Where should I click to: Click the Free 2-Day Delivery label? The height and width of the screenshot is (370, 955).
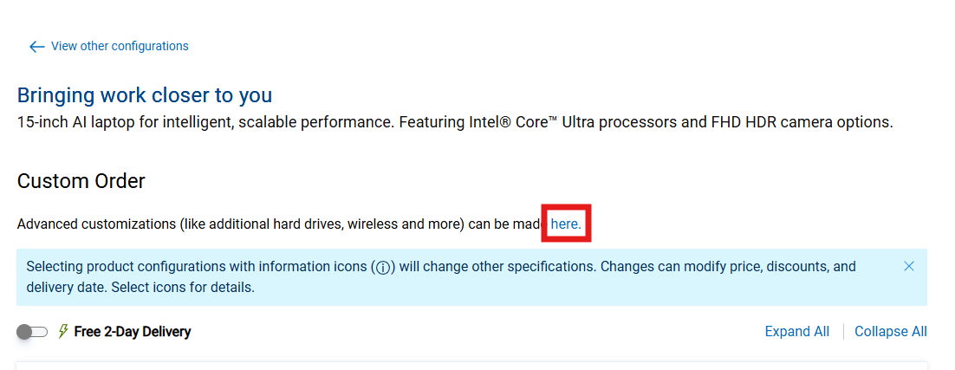pyautogui.click(x=133, y=331)
